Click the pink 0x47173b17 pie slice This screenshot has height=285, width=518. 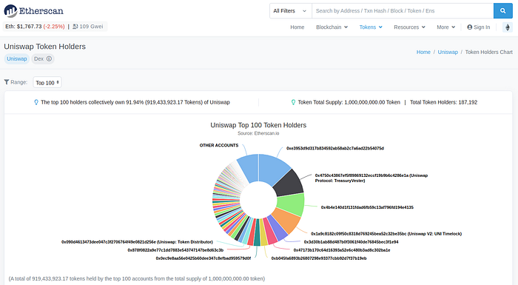271,232
